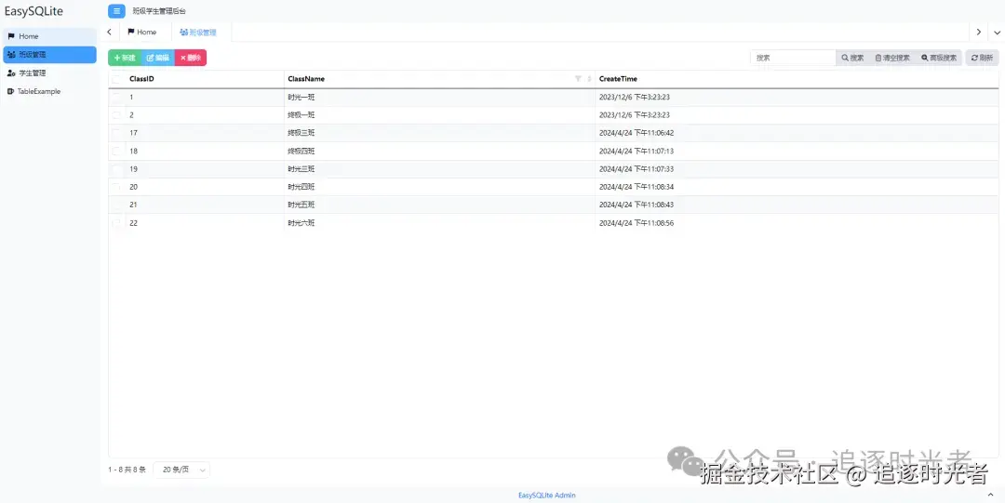Open 学生管理 in the left sidebar
The height and width of the screenshot is (503, 1005).
point(49,73)
